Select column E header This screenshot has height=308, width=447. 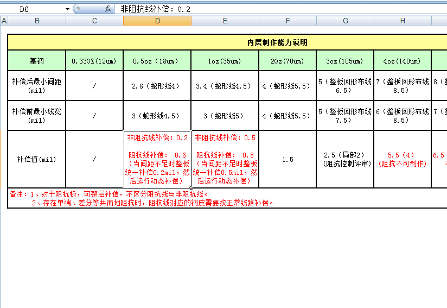[x=225, y=21]
